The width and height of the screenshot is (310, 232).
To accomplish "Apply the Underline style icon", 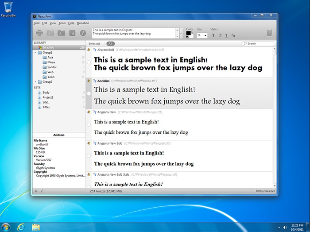I will point(226,35).
